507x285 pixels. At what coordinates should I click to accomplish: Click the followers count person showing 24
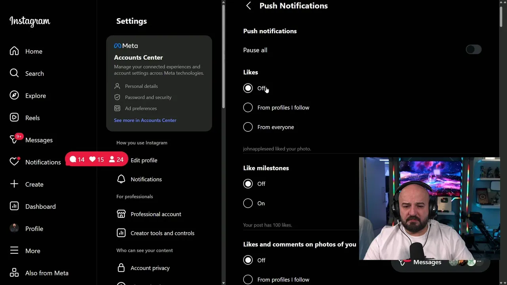tap(116, 160)
